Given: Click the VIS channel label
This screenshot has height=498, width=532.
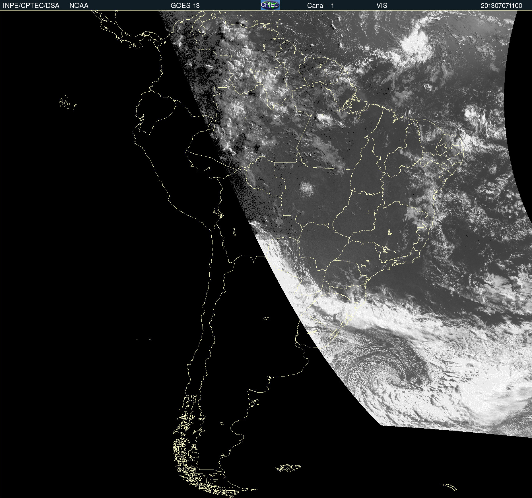Looking at the screenshot, I should (382, 6).
